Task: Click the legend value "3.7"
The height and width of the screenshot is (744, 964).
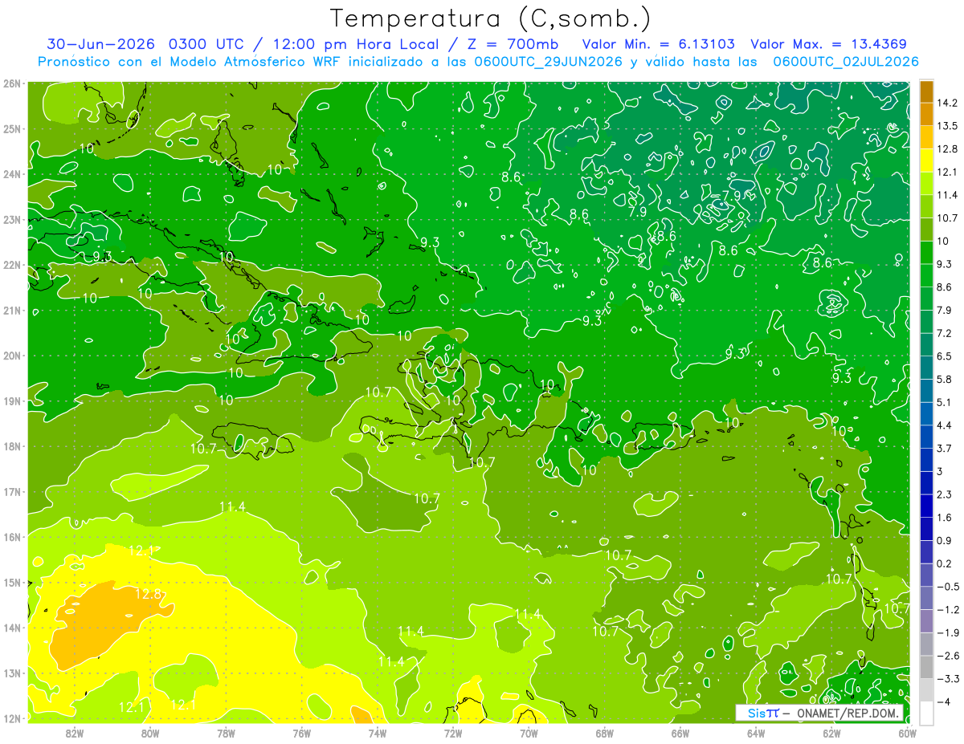Action: (x=946, y=448)
